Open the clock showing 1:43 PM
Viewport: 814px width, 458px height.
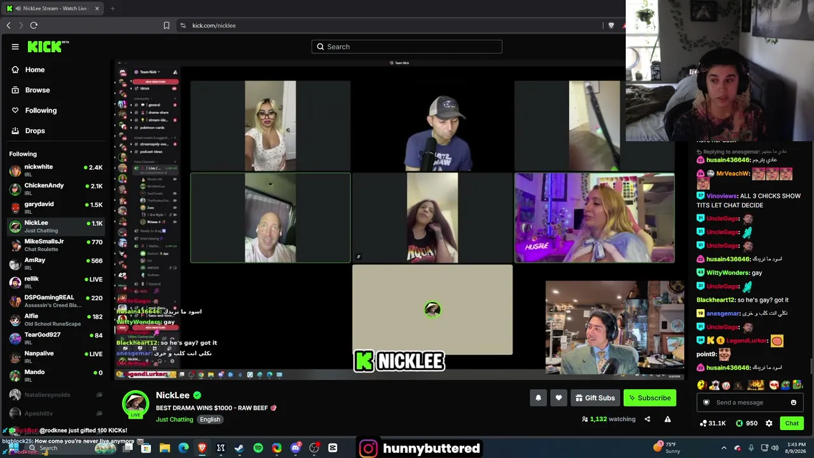click(x=796, y=448)
